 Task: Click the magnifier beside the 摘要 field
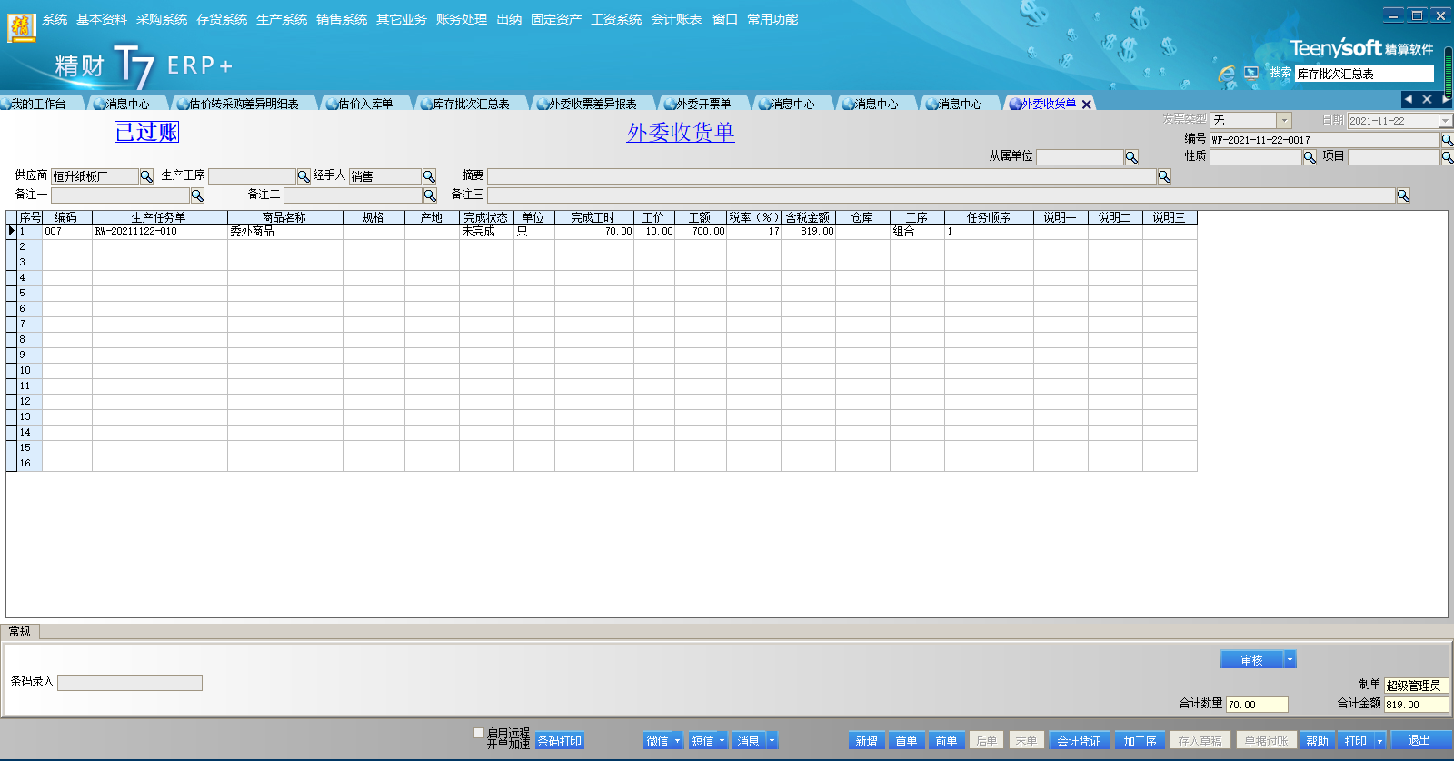1164,176
